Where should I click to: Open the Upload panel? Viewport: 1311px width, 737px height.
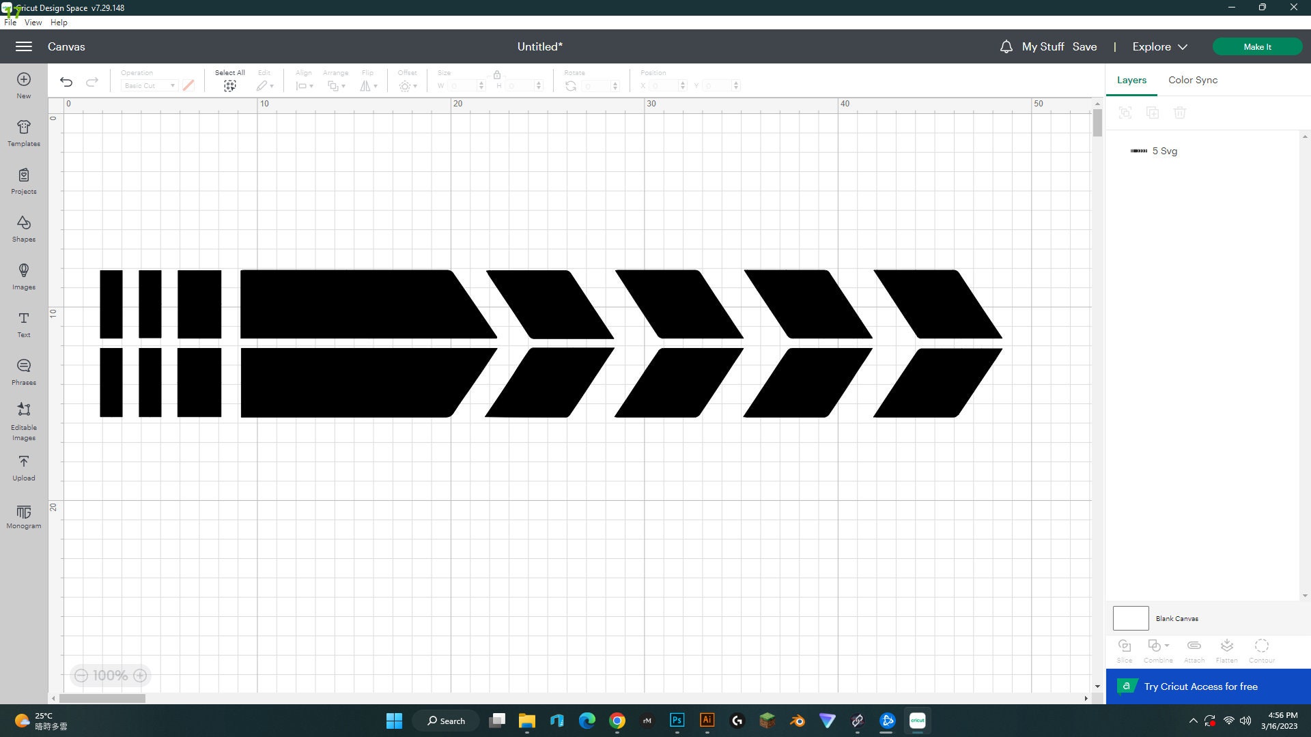[x=23, y=467]
